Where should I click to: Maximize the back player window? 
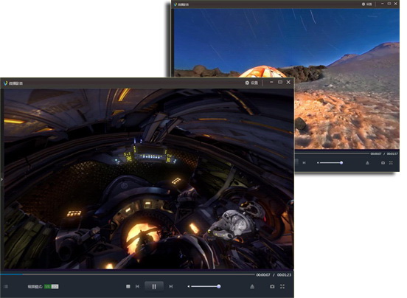389,4
